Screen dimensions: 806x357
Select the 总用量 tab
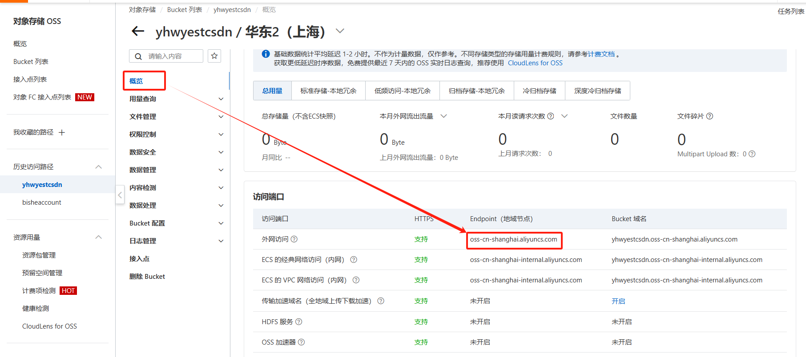[x=272, y=91]
